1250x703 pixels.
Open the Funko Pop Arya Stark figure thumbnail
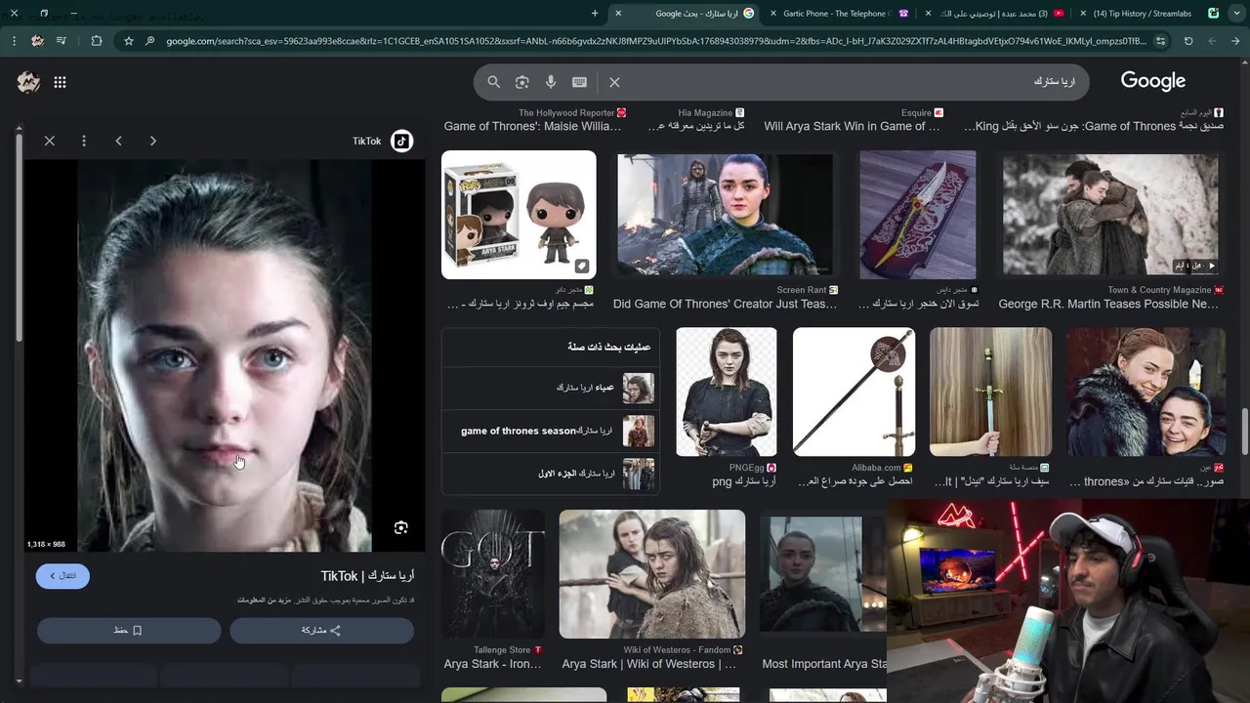(x=519, y=215)
